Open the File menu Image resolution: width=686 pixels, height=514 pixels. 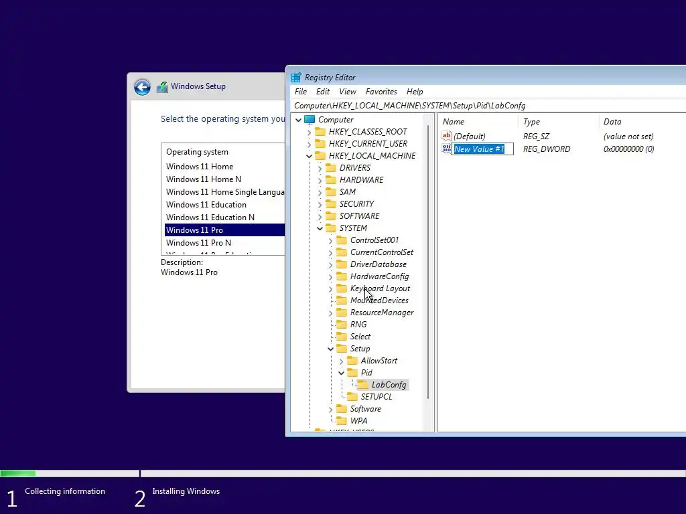pyautogui.click(x=301, y=91)
